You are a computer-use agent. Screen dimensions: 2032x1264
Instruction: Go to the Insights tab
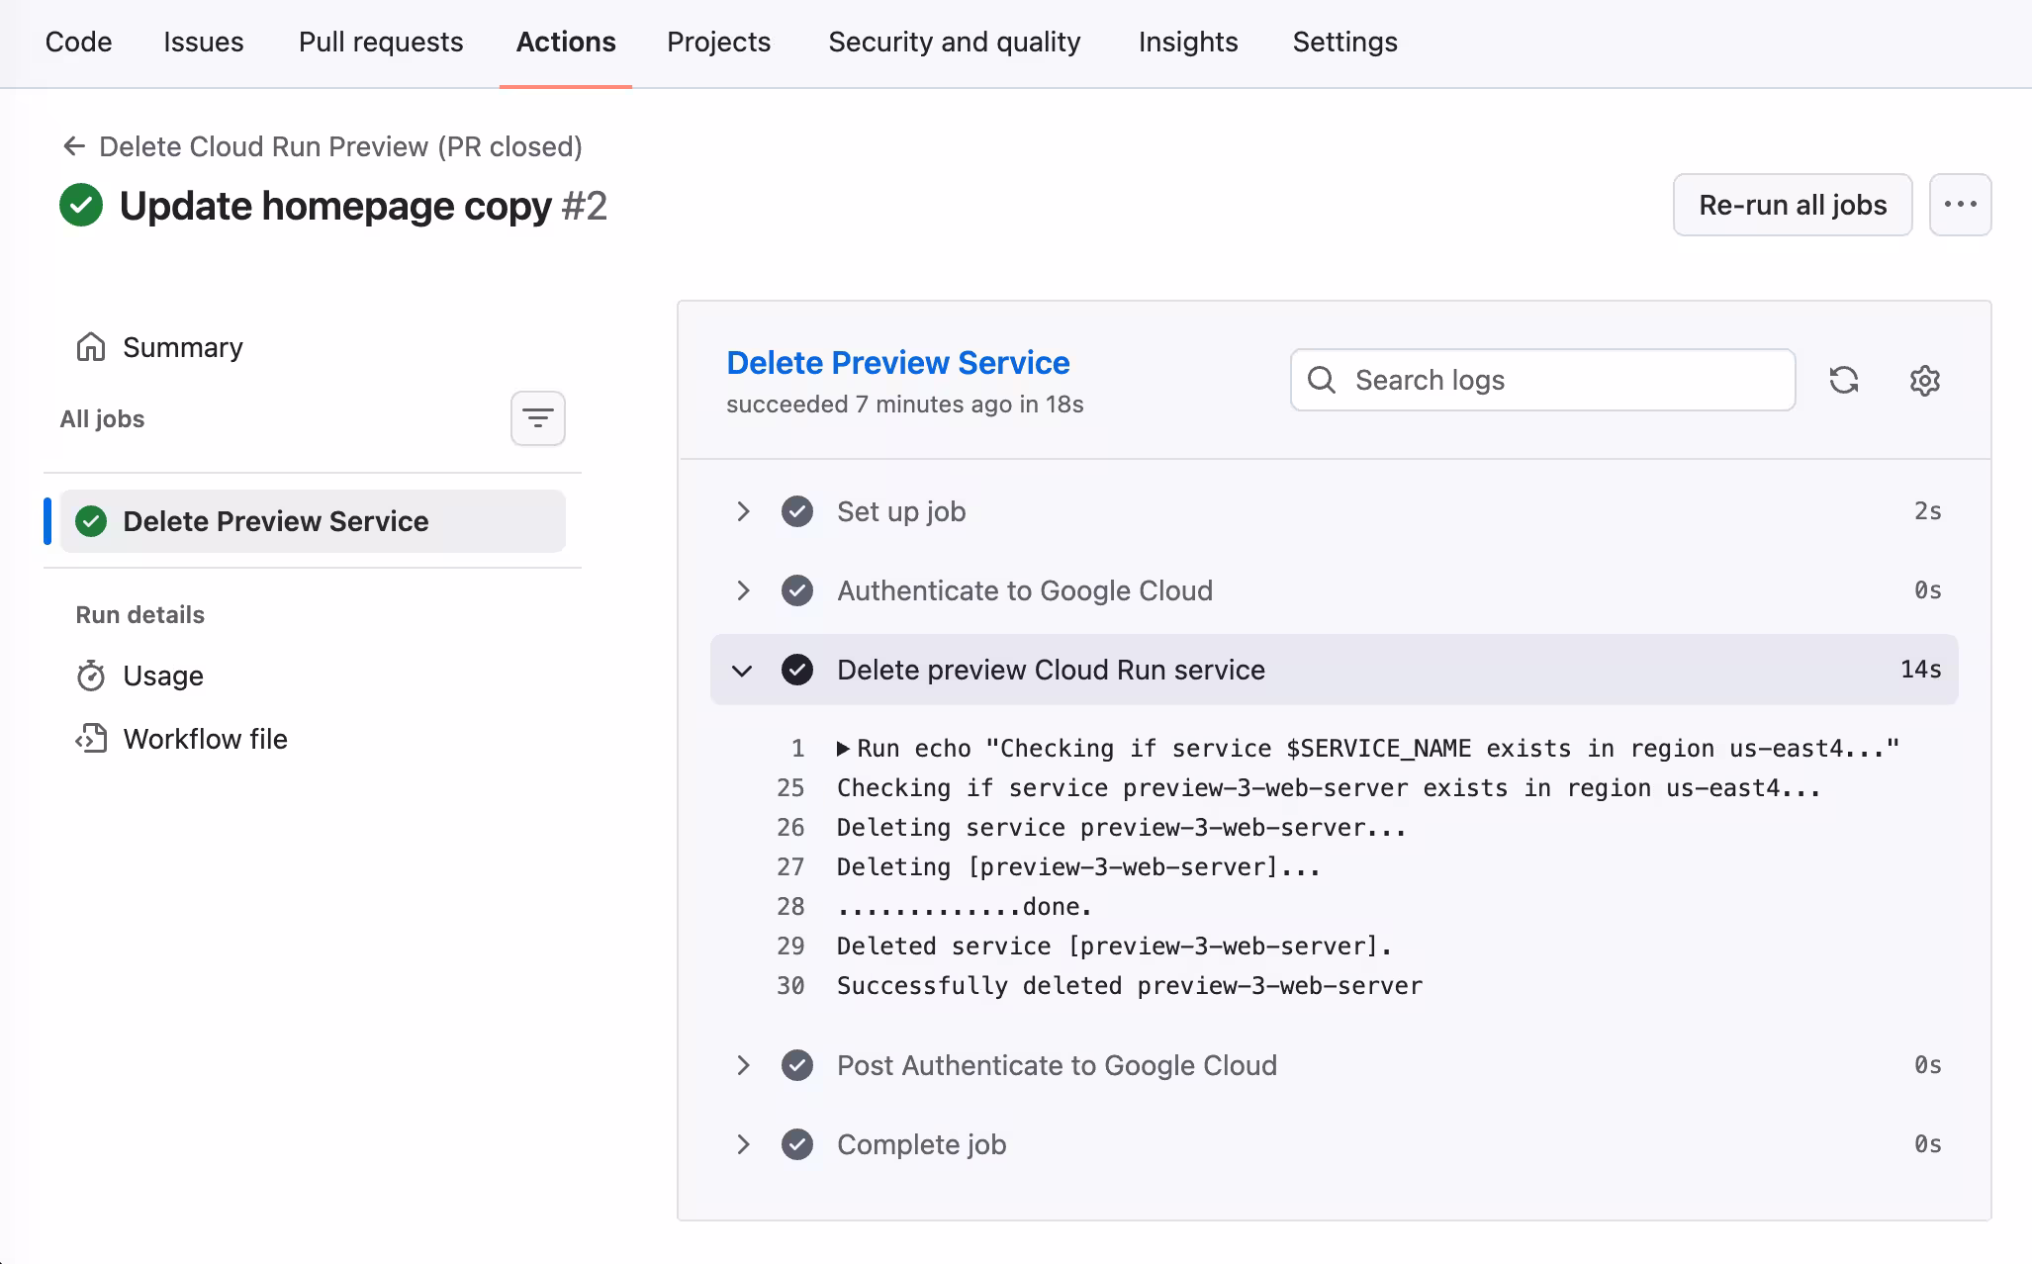1187,42
